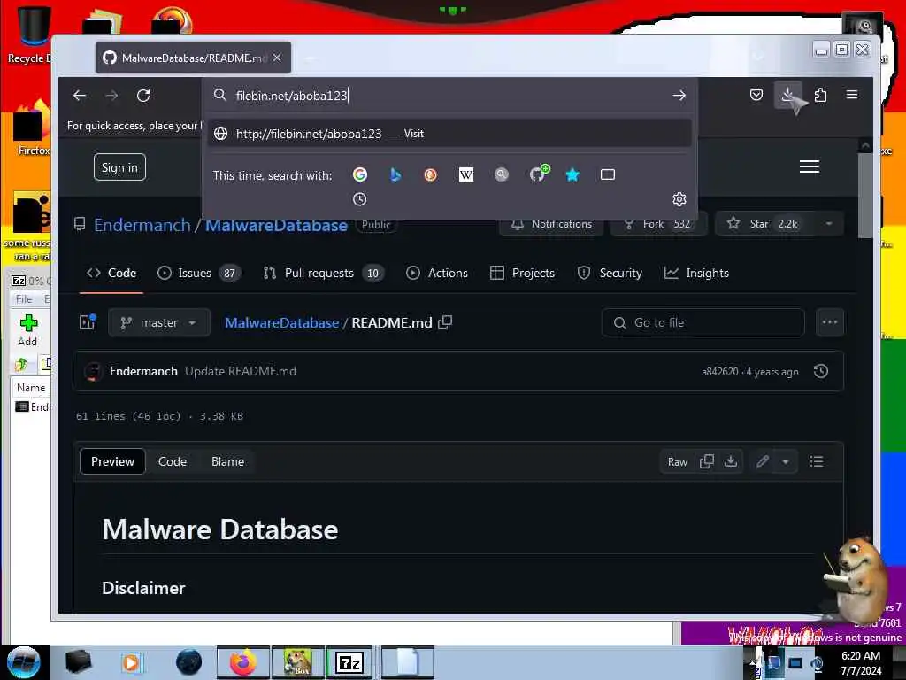Click the Sign in button
The height and width of the screenshot is (680, 906).
click(119, 167)
